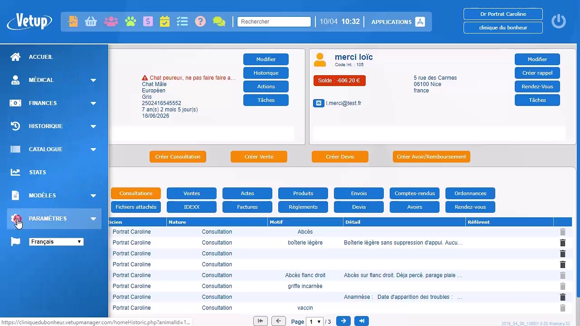The height and width of the screenshot is (326, 580).
Task: Expand the FINANCES sidebar menu
Action: (43, 103)
